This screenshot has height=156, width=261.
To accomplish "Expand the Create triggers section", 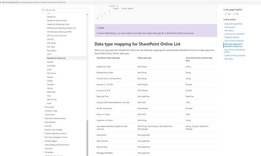I will point(44,141).
